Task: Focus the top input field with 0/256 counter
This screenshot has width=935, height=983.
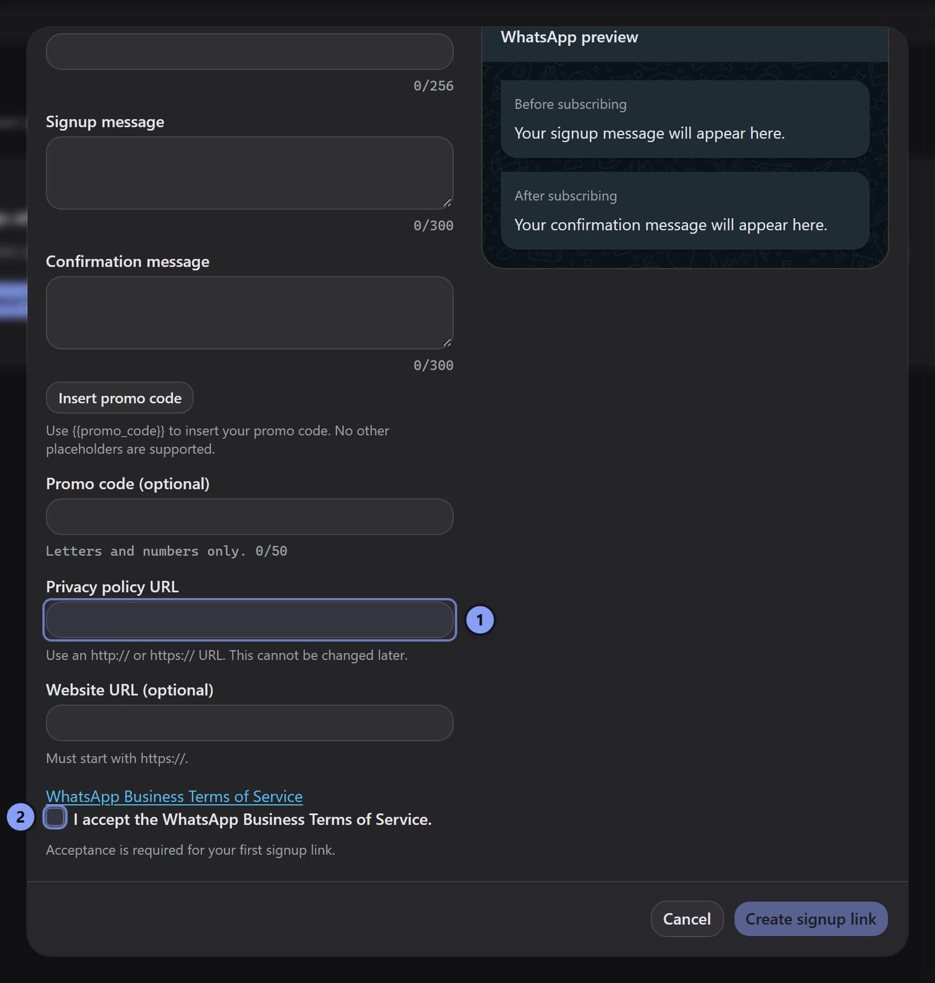Action: pos(249,52)
